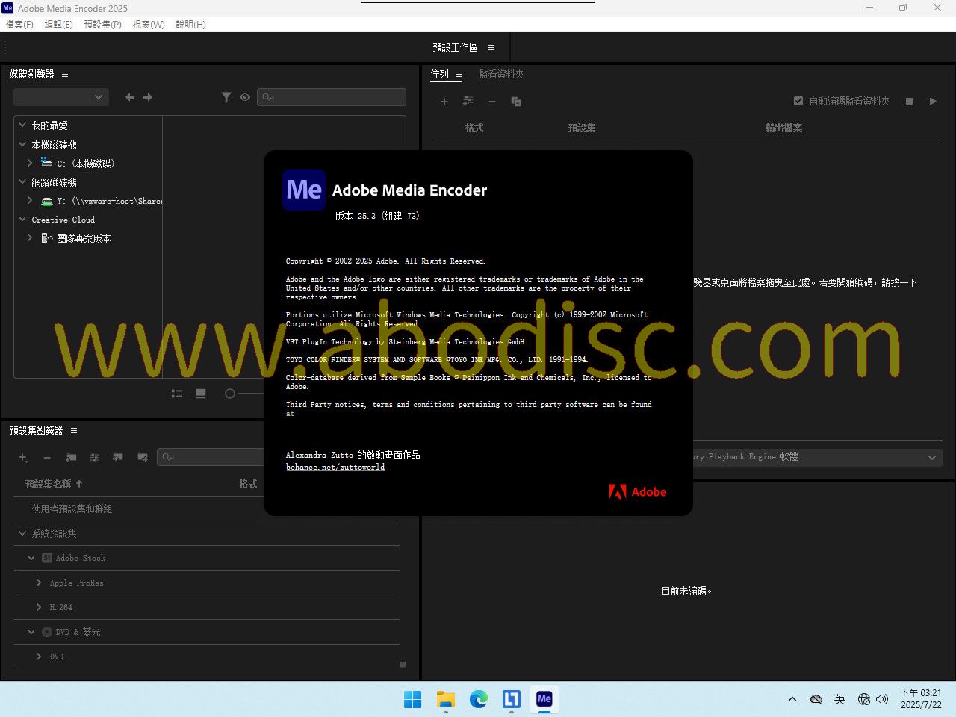Open the 佇列 panel menu icon
Screen dimensions: 956x717
(x=459, y=75)
